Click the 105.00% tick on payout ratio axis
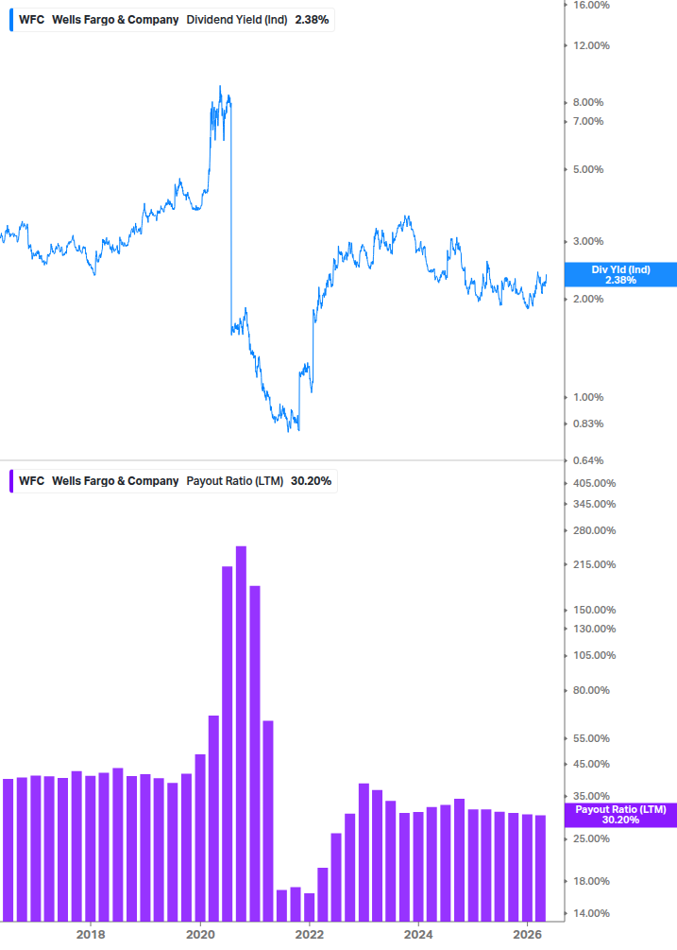Viewport: 677px width, 950px height. 594,656
